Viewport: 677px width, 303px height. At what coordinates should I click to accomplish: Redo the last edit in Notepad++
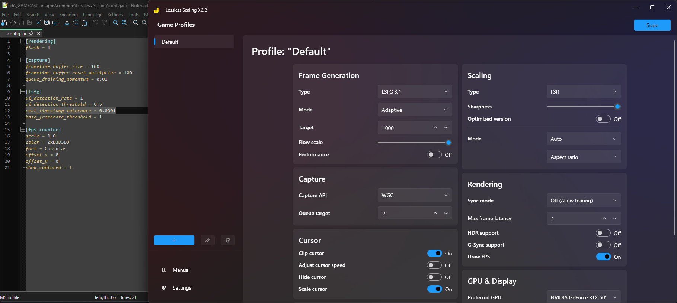point(104,23)
